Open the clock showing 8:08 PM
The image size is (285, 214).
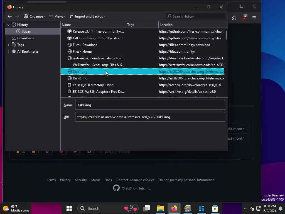[x=270, y=208]
